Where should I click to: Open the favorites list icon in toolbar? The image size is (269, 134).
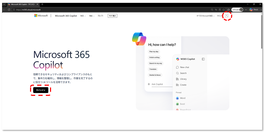pos(229,10)
